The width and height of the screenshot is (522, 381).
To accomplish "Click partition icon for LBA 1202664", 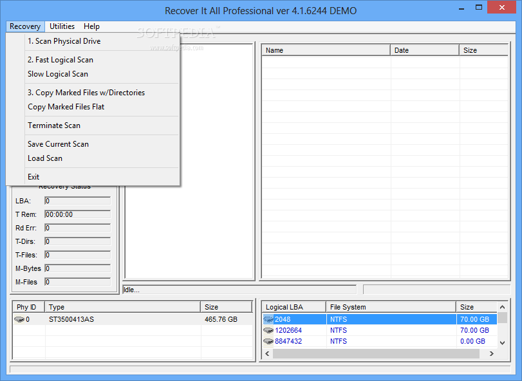I will tap(268, 330).
